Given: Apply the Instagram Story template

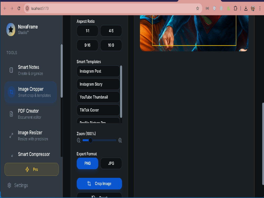Looking at the screenshot, I should pos(98,84).
